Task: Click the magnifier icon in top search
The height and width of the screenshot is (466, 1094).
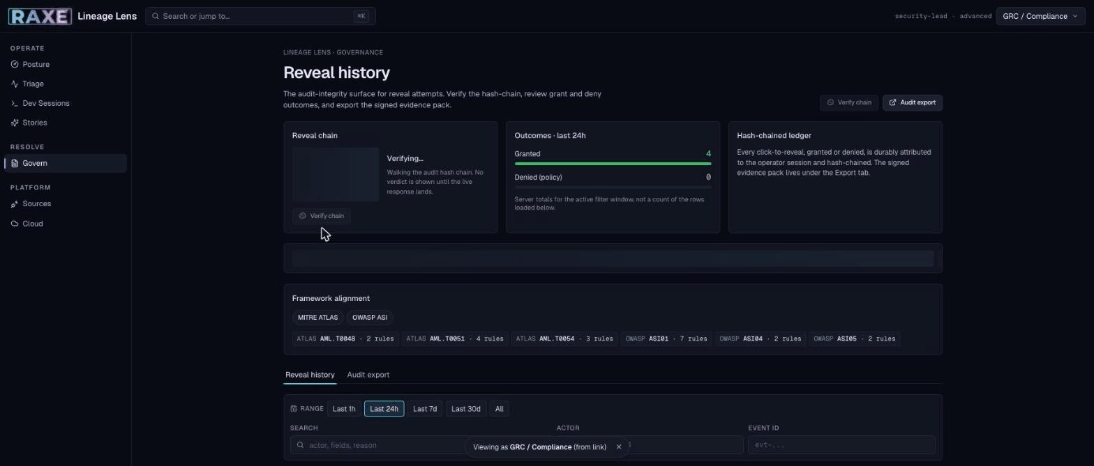Action: tap(156, 16)
